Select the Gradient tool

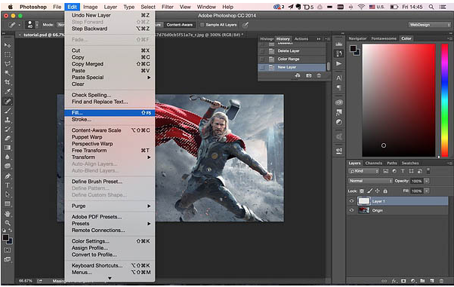click(8, 148)
